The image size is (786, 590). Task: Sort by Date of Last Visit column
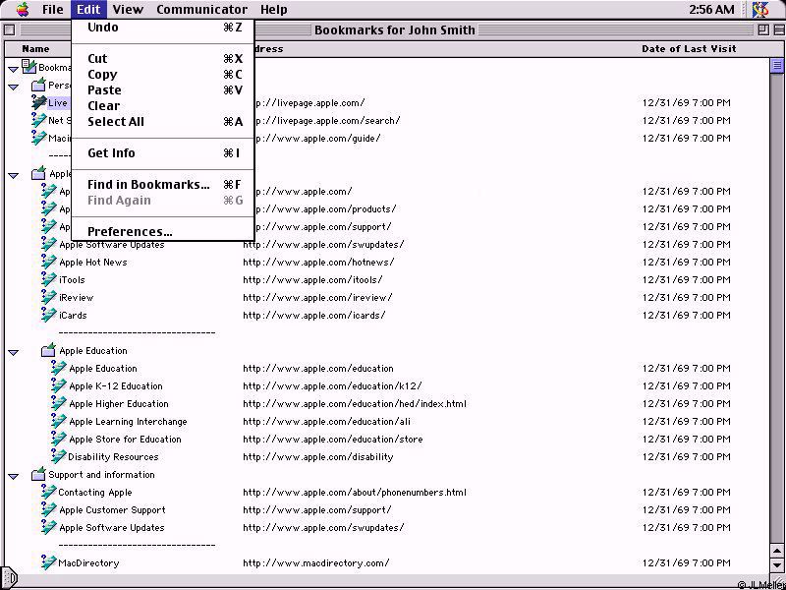coord(688,49)
